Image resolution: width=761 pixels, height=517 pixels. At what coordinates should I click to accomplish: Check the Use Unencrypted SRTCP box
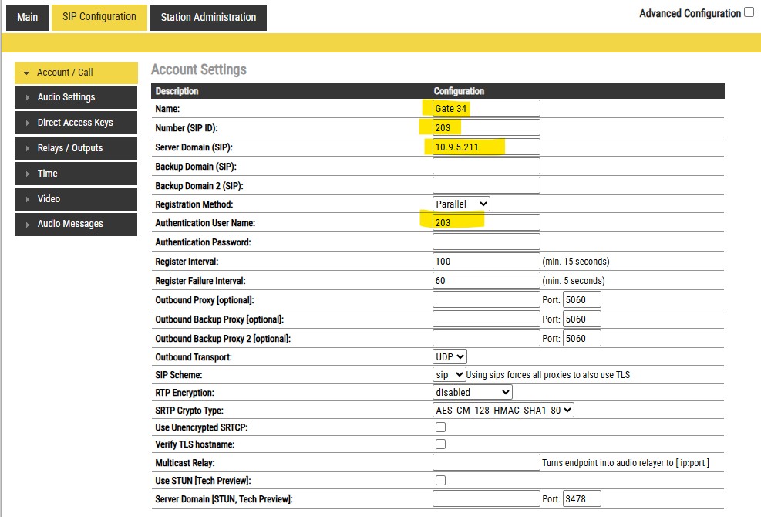pos(440,427)
